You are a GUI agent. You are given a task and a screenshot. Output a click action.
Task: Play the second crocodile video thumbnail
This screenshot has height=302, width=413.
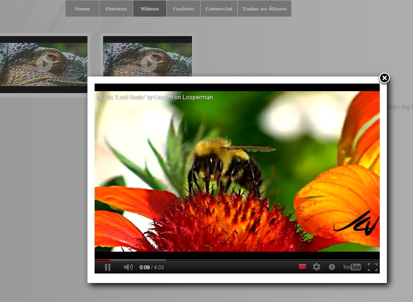click(x=149, y=64)
